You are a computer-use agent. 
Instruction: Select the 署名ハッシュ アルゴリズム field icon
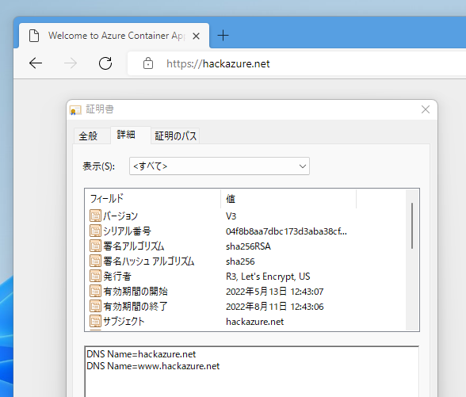pyautogui.click(x=95, y=261)
